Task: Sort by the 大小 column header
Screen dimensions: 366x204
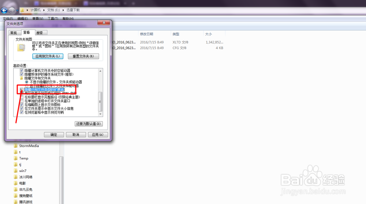Action: point(209,34)
